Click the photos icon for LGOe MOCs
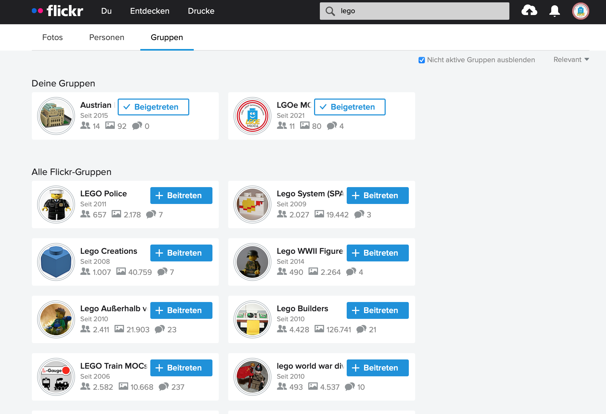The width and height of the screenshot is (606, 414). coord(305,125)
